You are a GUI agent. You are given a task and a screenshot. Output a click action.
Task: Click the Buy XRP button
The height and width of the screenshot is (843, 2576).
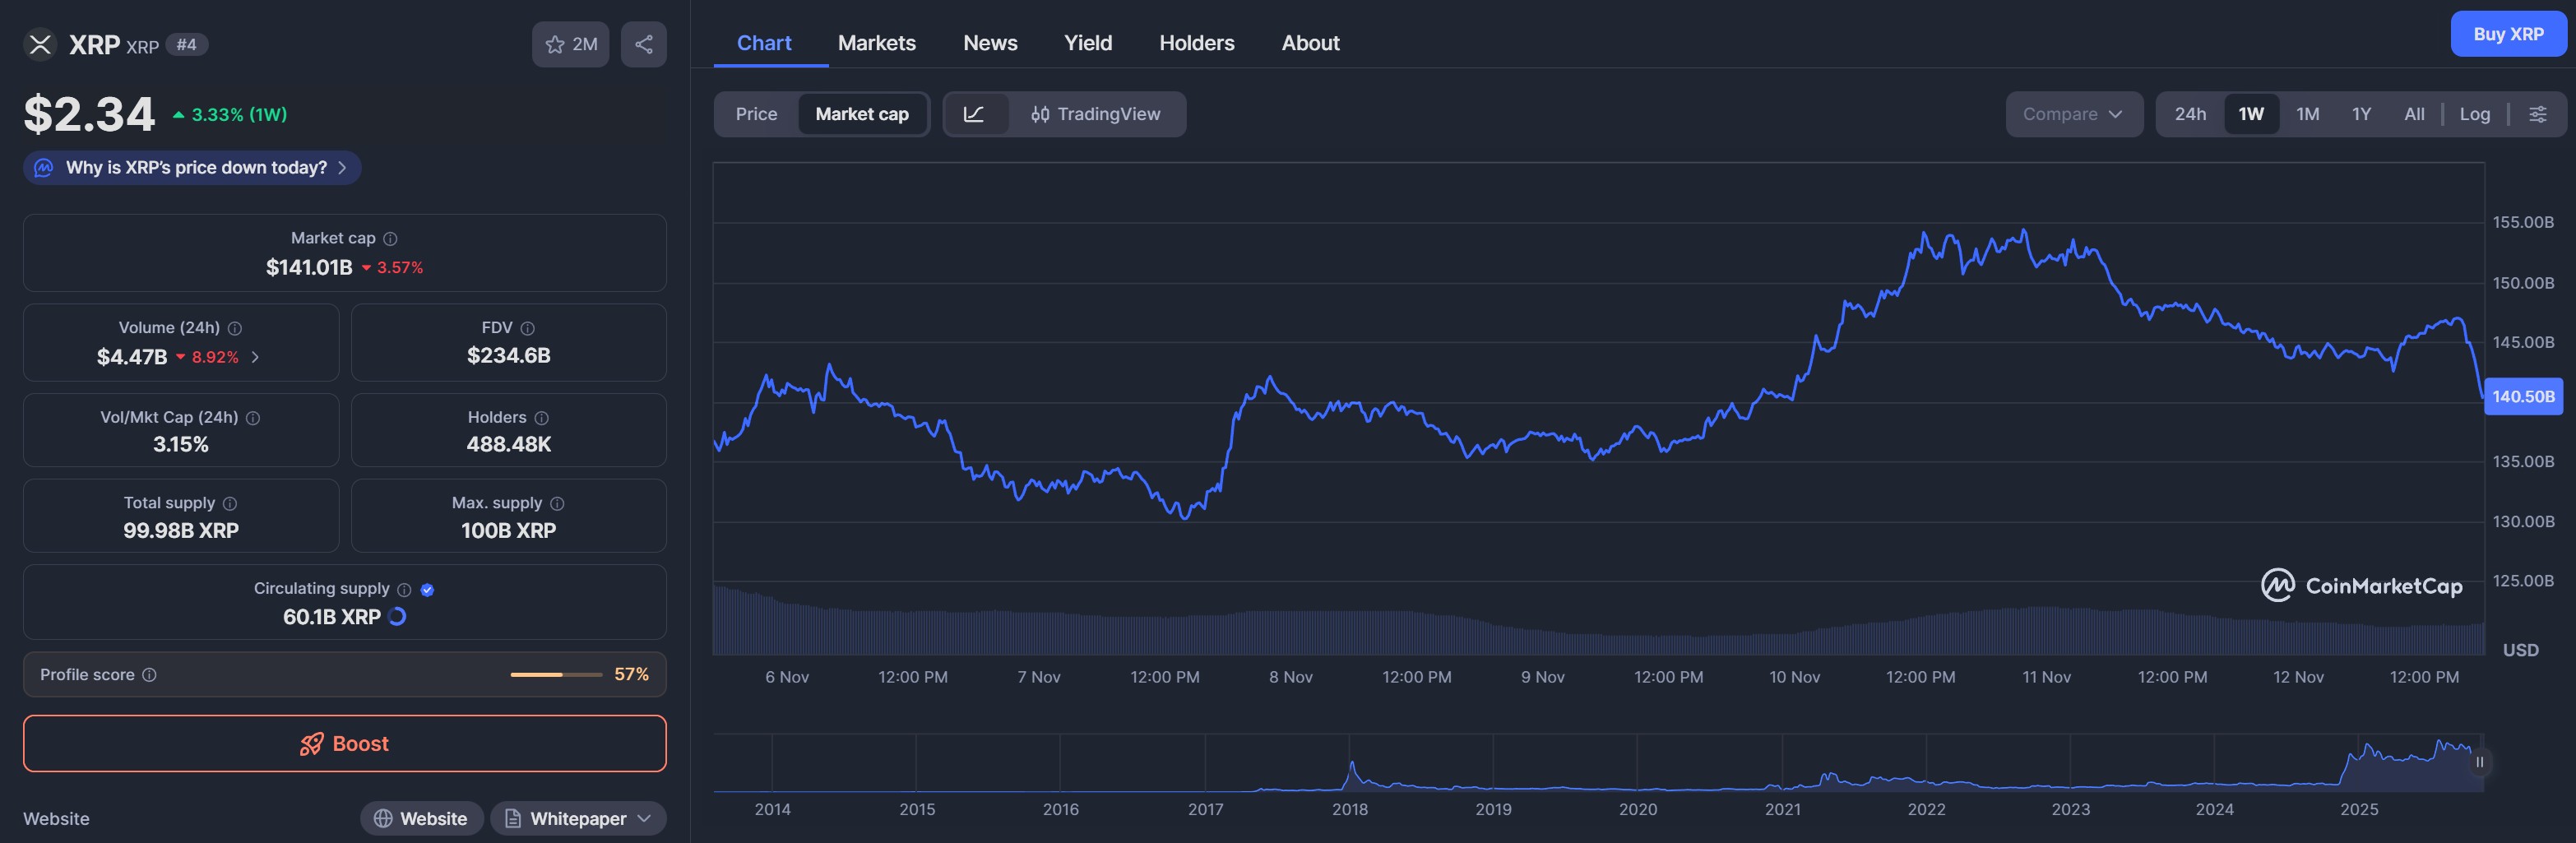tap(2508, 34)
